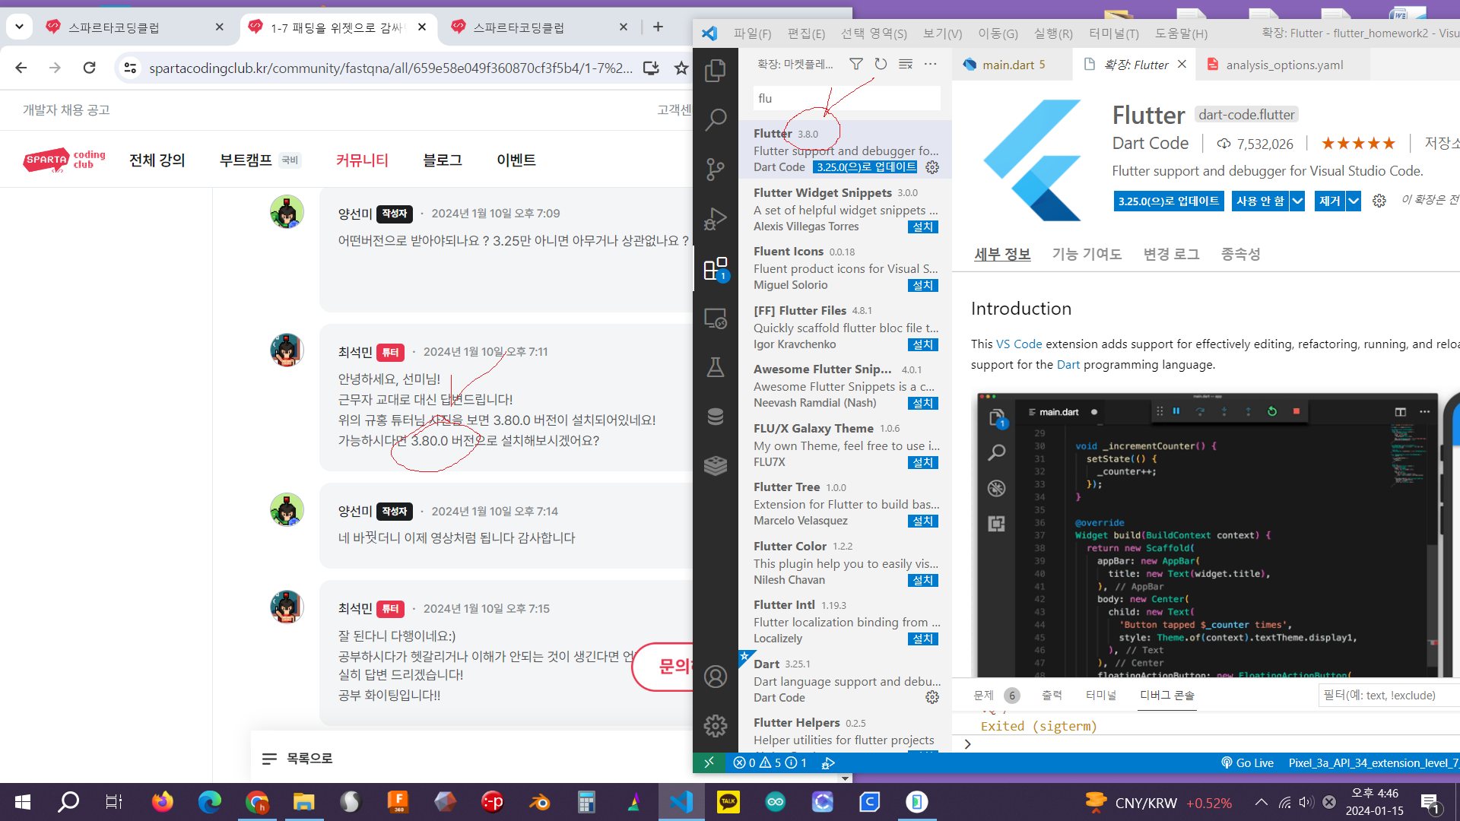This screenshot has height=821, width=1460.
Task: Open Blender from taskbar
Action: point(539,802)
